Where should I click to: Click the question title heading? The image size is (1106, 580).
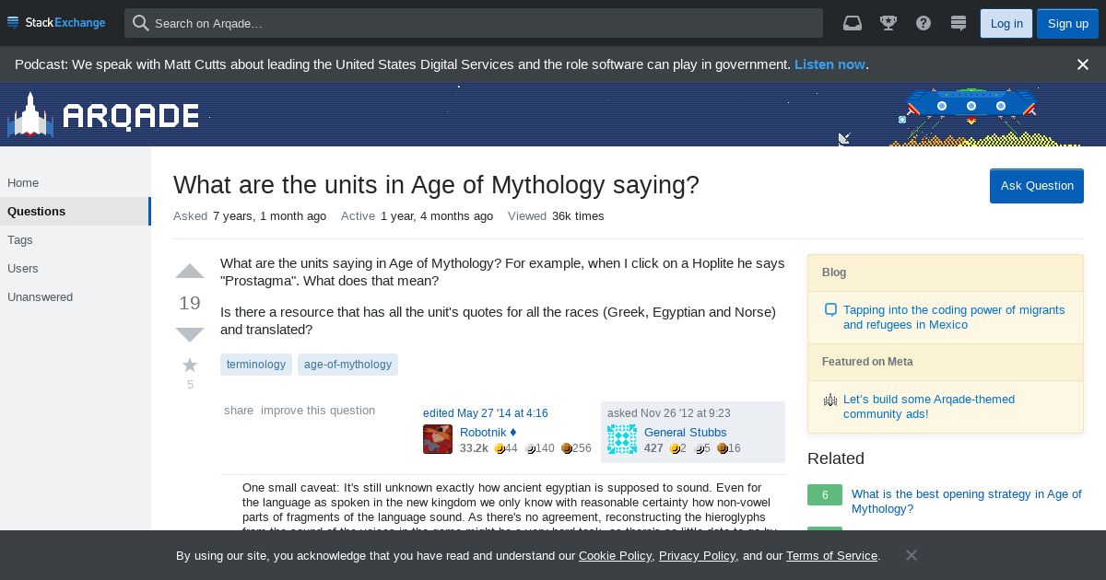[x=436, y=185]
